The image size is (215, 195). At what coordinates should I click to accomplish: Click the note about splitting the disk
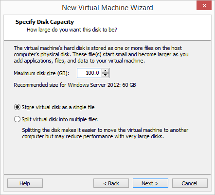pyautogui.click(x=105, y=133)
